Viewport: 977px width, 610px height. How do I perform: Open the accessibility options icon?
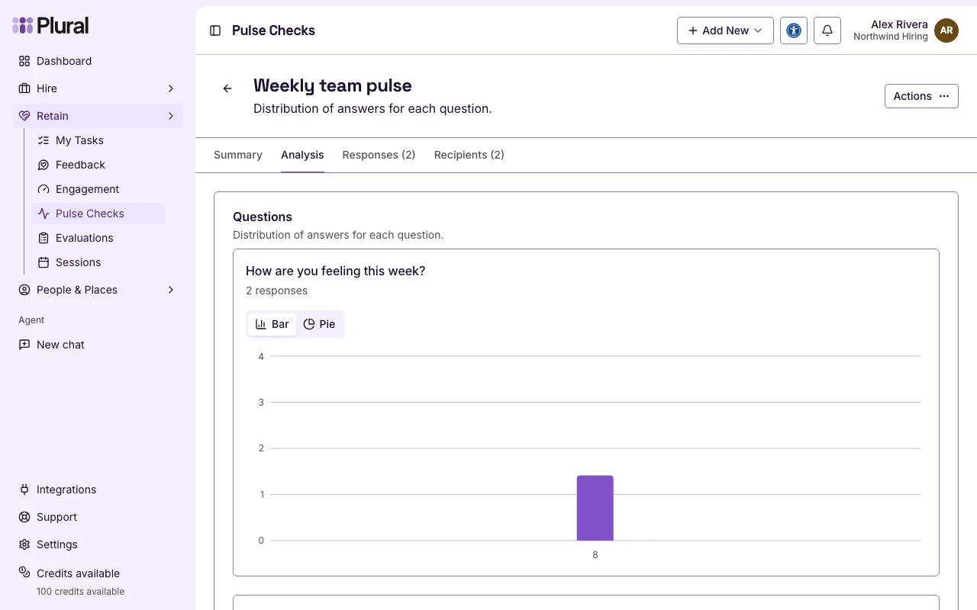794,30
